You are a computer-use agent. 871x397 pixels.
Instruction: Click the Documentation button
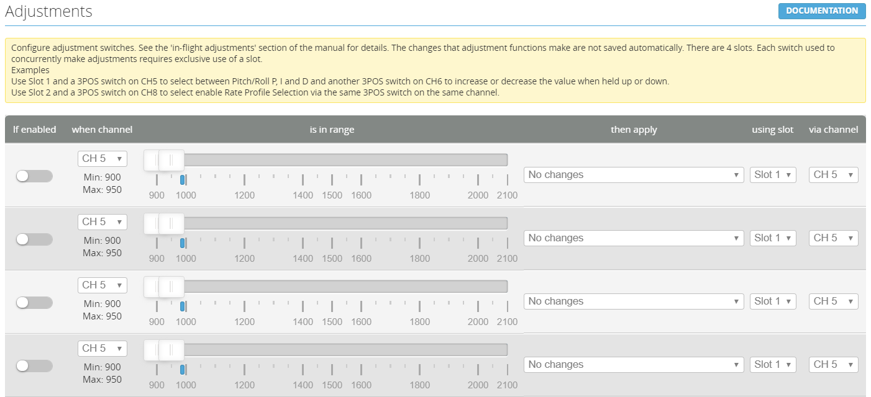(x=821, y=11)
